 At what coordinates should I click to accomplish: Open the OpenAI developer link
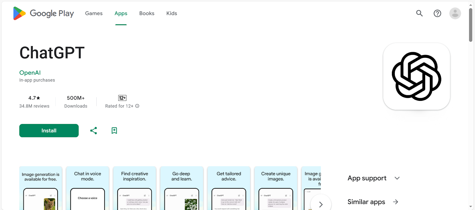(x=30, y=73)
